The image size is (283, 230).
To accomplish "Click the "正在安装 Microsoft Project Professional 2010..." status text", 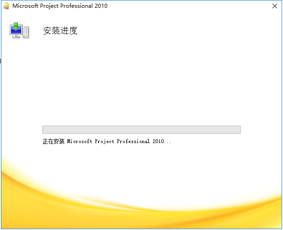I will click(x=107, y=141).
